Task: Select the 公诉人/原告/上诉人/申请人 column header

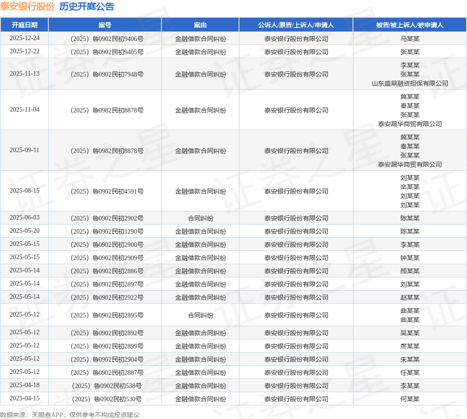Action: [x=296, y=25]
